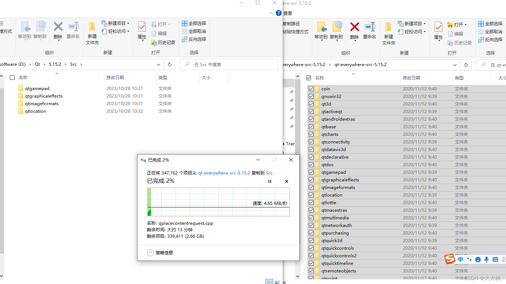Viewport: 506px width, 284px height.
Task: Uncheck the qt3d folder checkbox
Action: coord(311,104)
